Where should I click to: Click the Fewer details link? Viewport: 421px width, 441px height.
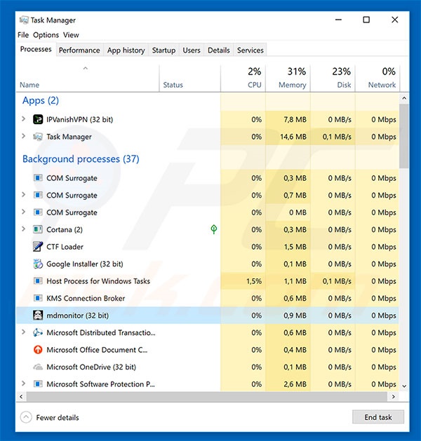[x=58, y=417]
